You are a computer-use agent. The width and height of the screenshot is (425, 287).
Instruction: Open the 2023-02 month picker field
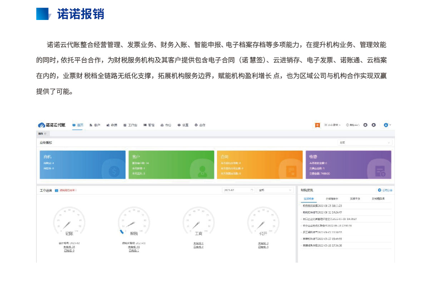(x=238, y=190)
